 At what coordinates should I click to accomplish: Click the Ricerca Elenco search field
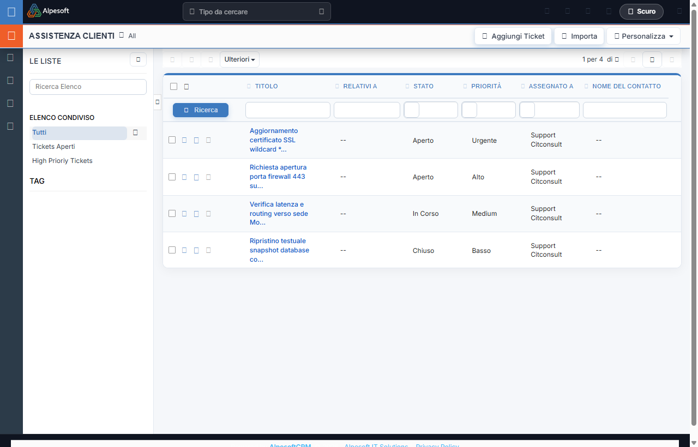coord(88,87)
